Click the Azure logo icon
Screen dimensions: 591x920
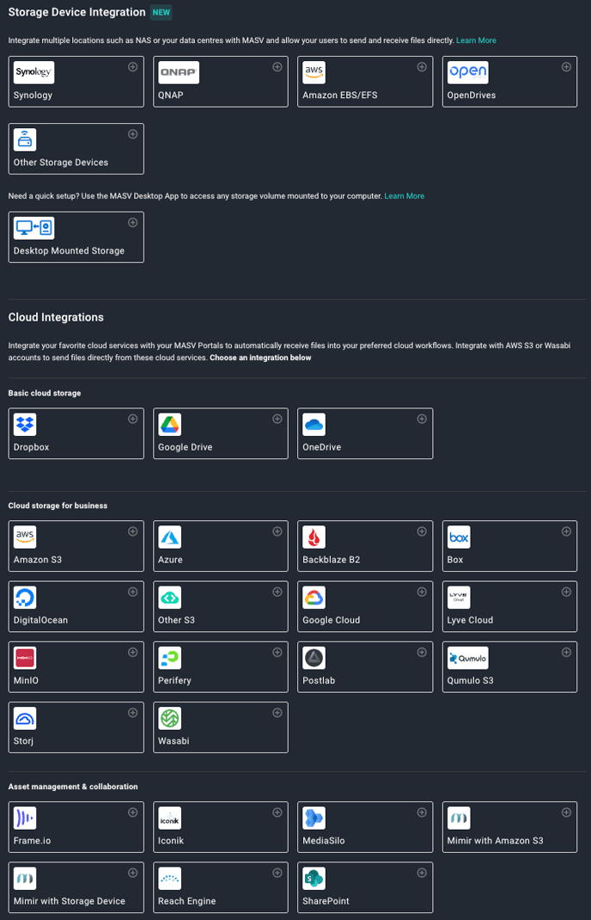click(x=170, y=537)
